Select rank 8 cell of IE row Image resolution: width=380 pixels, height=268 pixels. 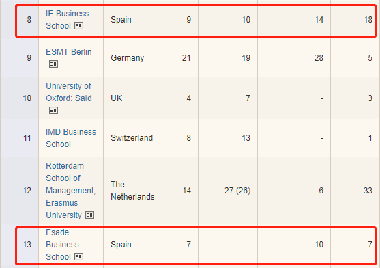[x=27, y=20]
